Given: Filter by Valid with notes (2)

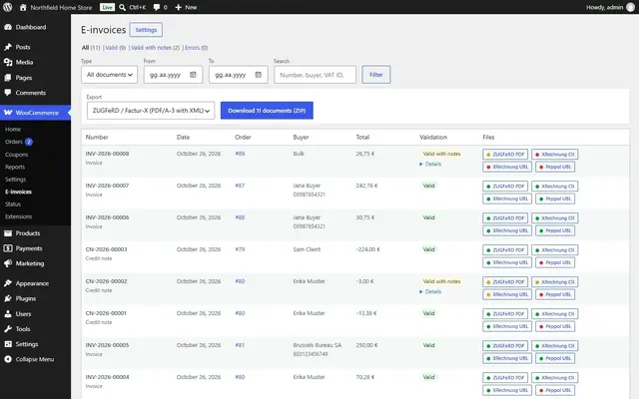Looking at the screenshot, I should 156,48.
